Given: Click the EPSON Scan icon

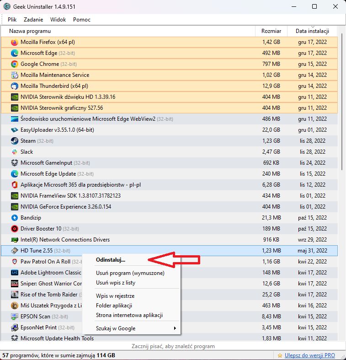Looking at the screenshot, I should 15,317.
